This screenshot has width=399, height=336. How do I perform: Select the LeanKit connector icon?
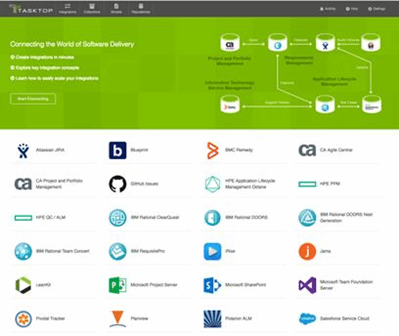[x=23, y=285]
